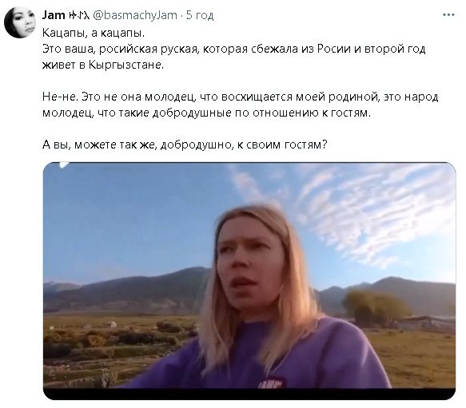Open the tweet timestamp 5 год
466x408 pixels.
coord(200,15)
